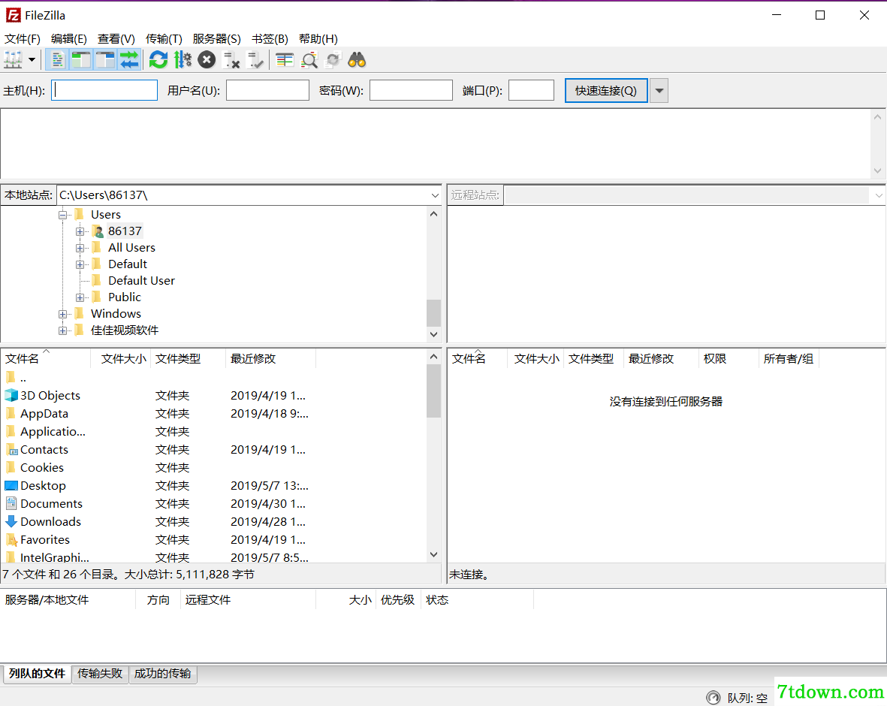
Task: Toggle directory comparison
Action: tap(309, 59)
